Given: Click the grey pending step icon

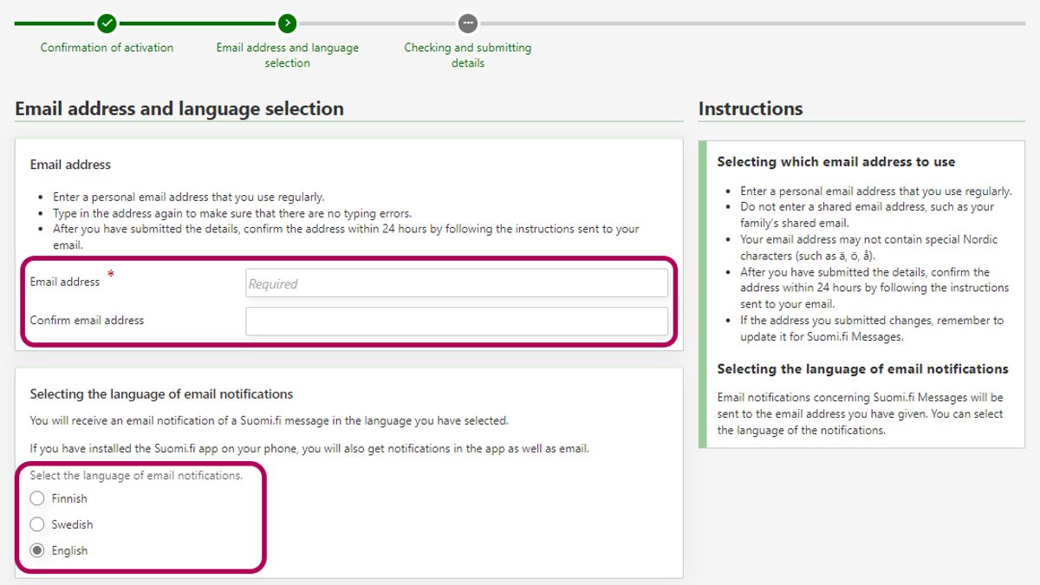Looking at the screenshot, I should [468, 23].
